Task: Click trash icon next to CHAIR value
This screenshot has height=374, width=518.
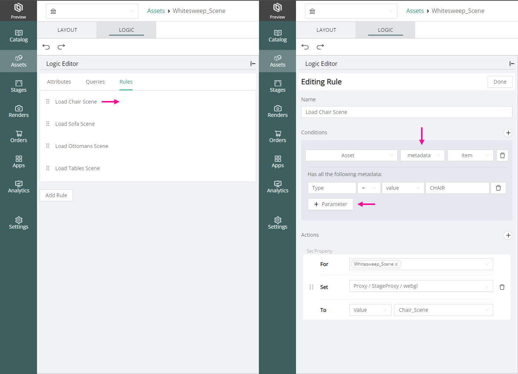Action: coord(498,188)
